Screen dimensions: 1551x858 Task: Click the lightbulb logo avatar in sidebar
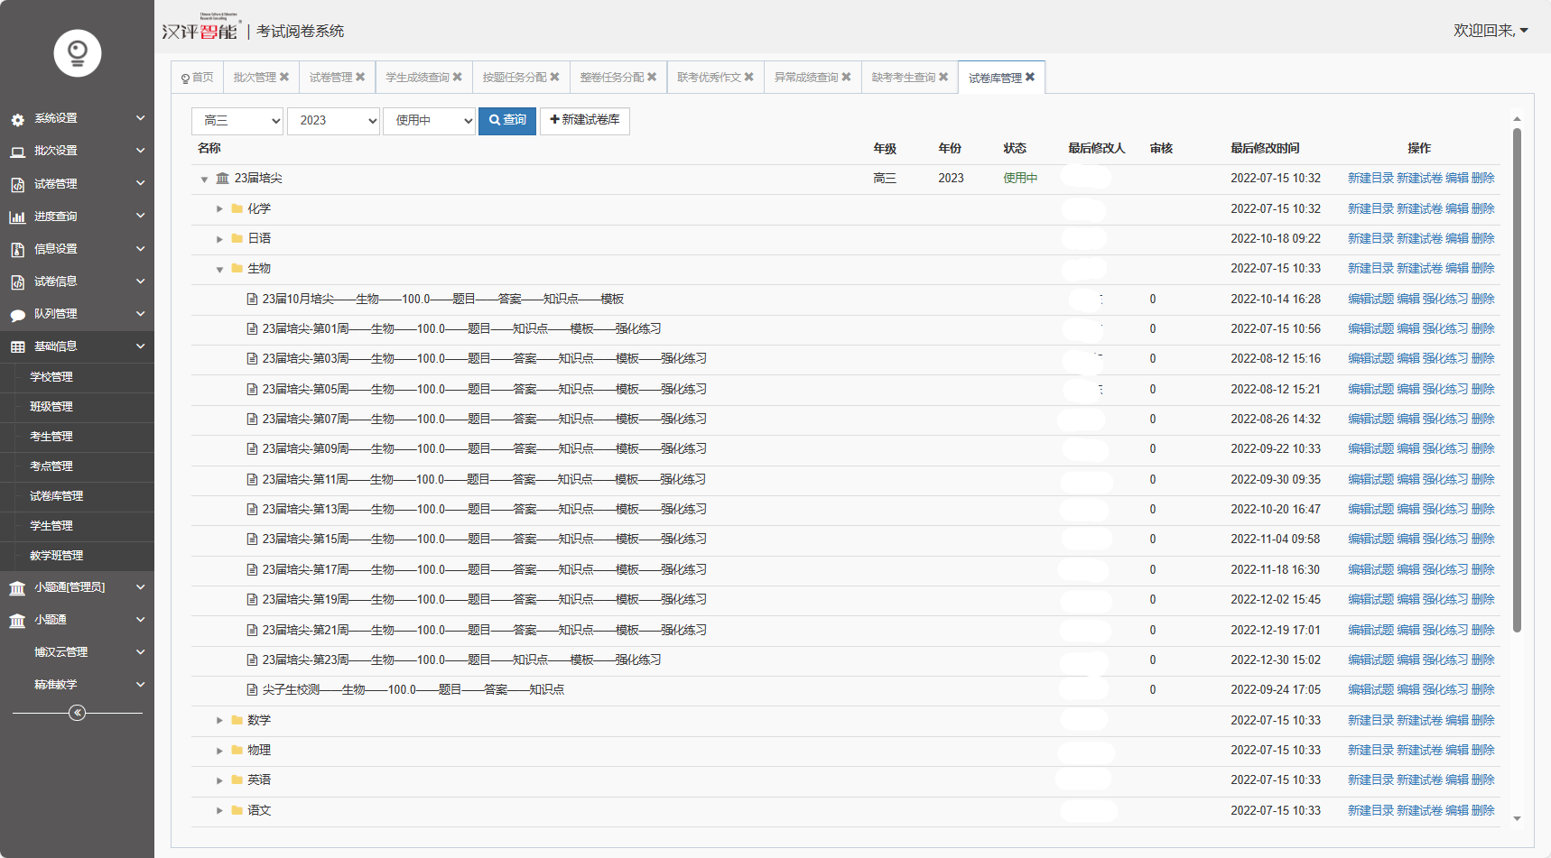(77, 53)
